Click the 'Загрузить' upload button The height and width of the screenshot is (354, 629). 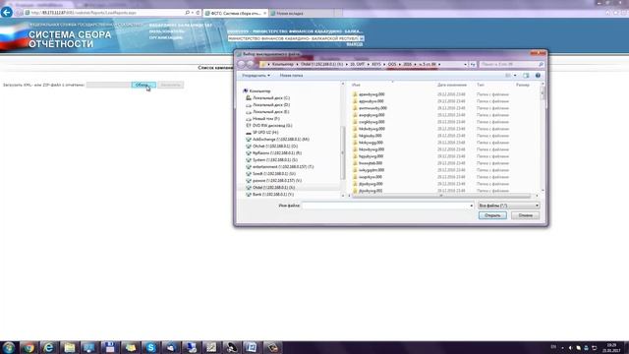click(x=170, y=85)
